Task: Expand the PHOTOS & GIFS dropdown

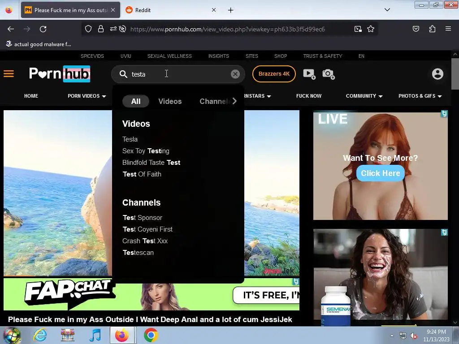Action: (420, 96)
